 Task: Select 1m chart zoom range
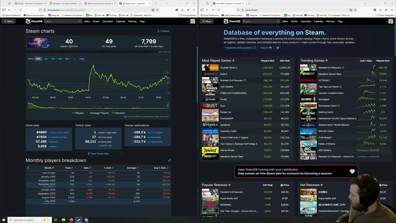(x=53, y=59)
